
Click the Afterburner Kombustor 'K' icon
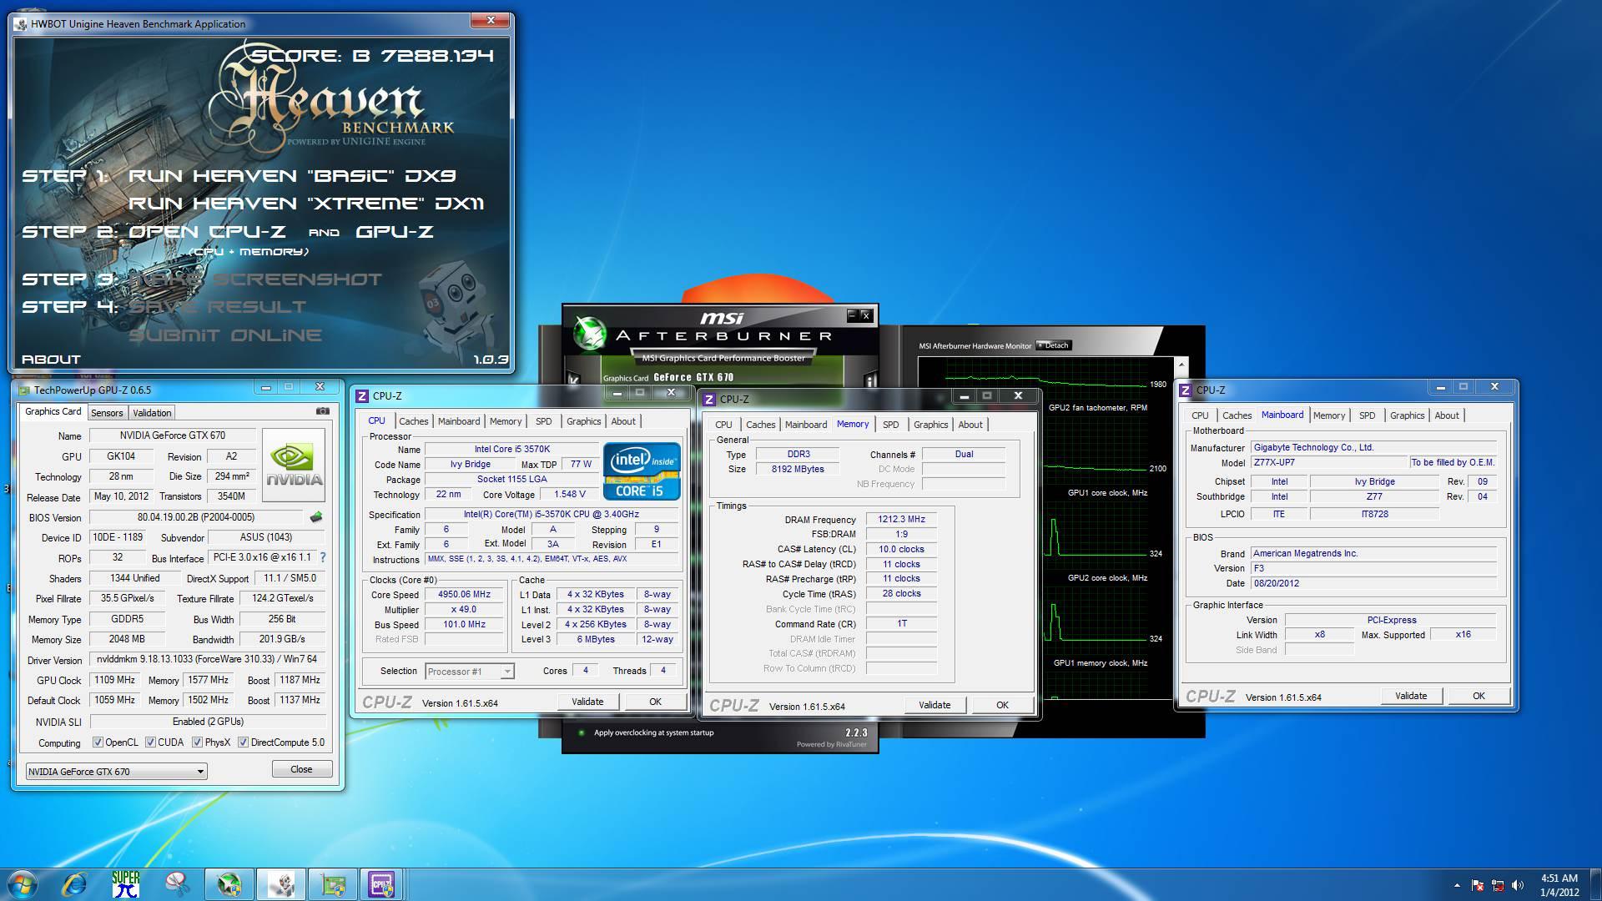(573, 380)
